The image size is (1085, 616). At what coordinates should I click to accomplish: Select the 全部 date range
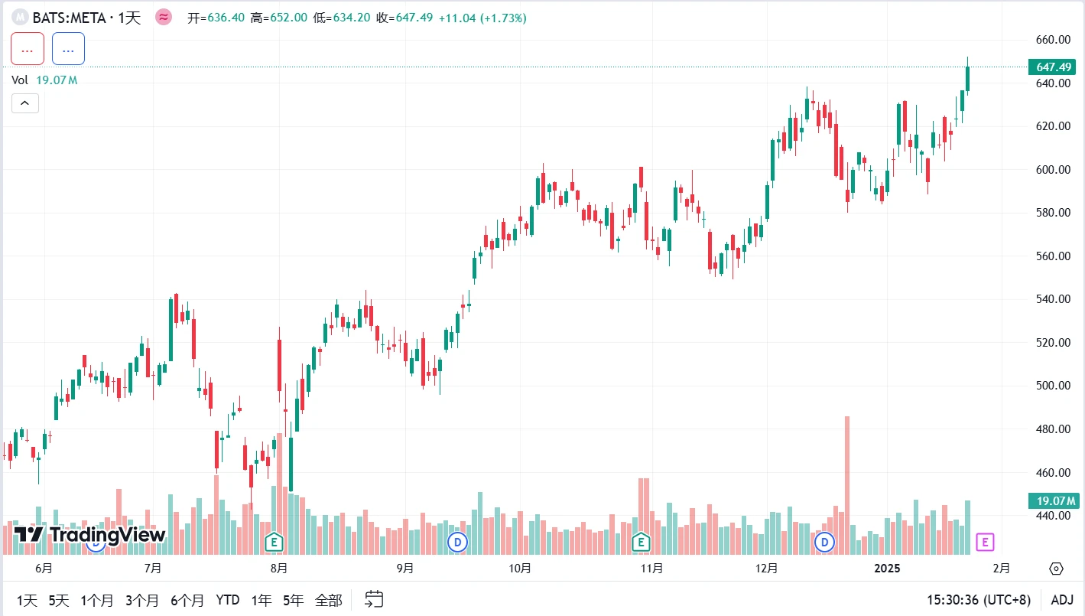tap(329, 600)
